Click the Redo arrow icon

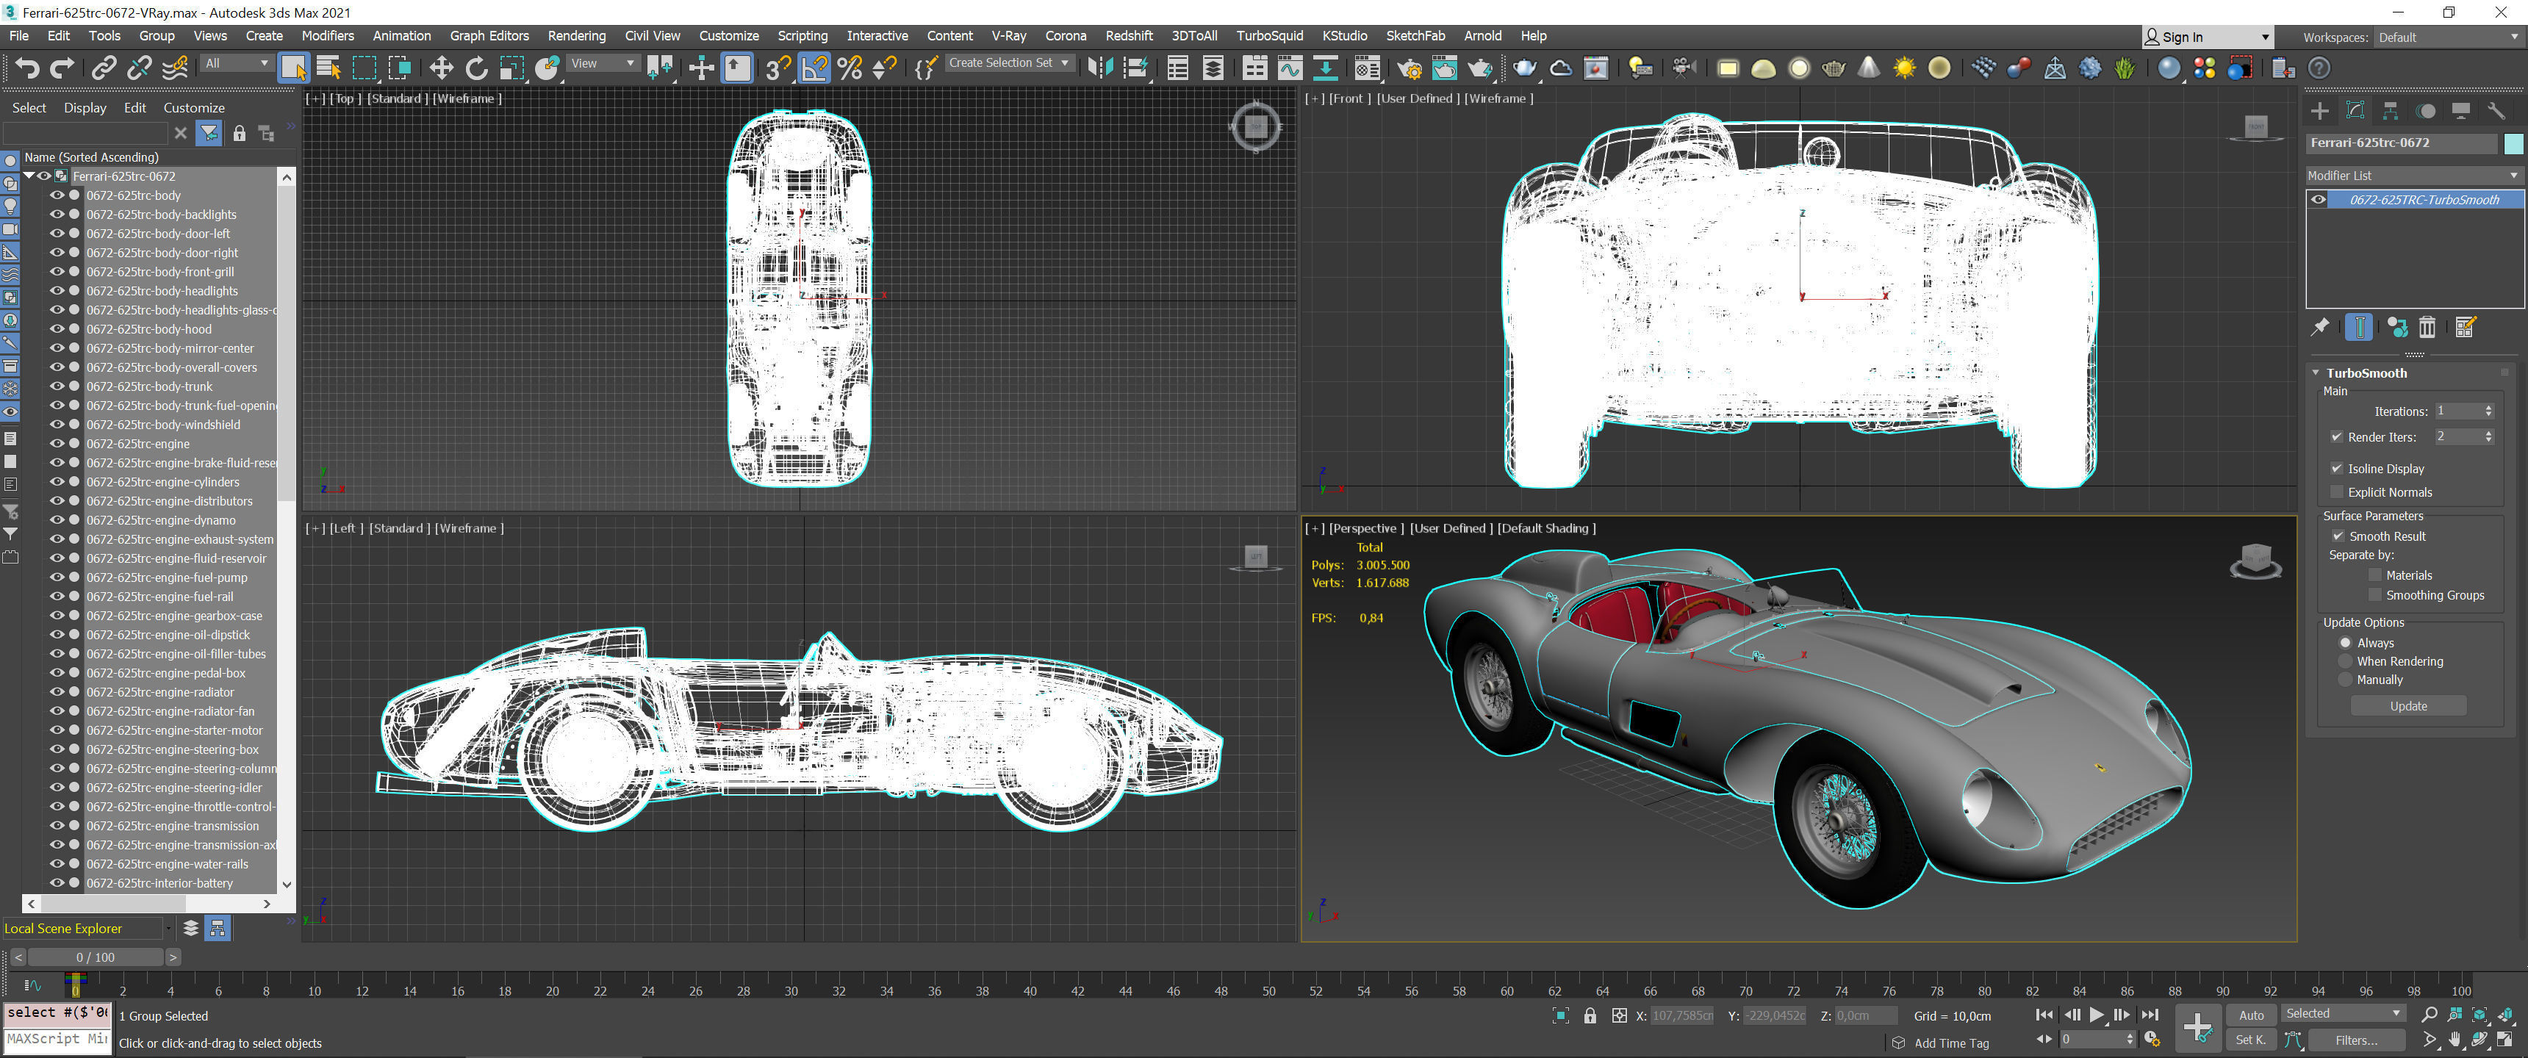62,68
